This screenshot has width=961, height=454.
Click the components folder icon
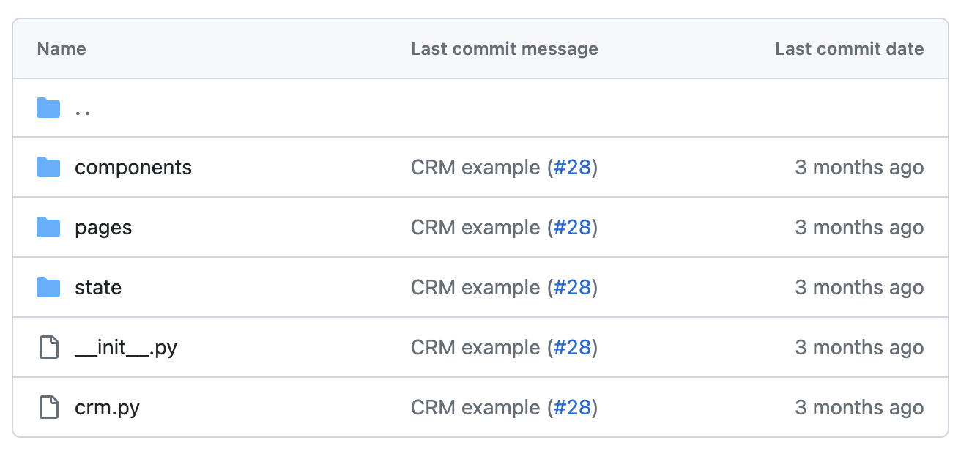[48, 168]
